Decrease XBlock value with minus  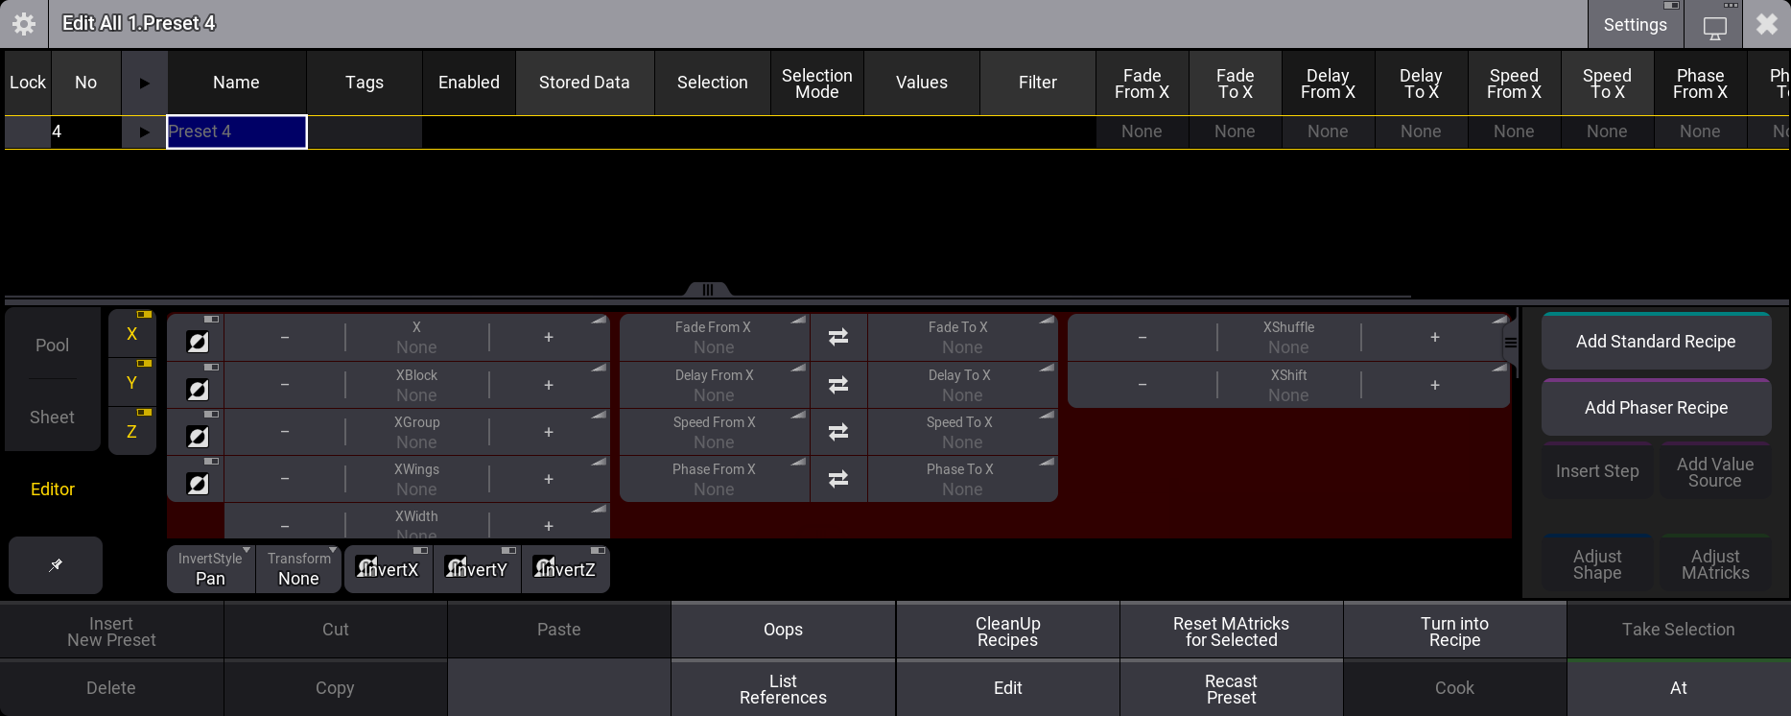tap(285, 385)
